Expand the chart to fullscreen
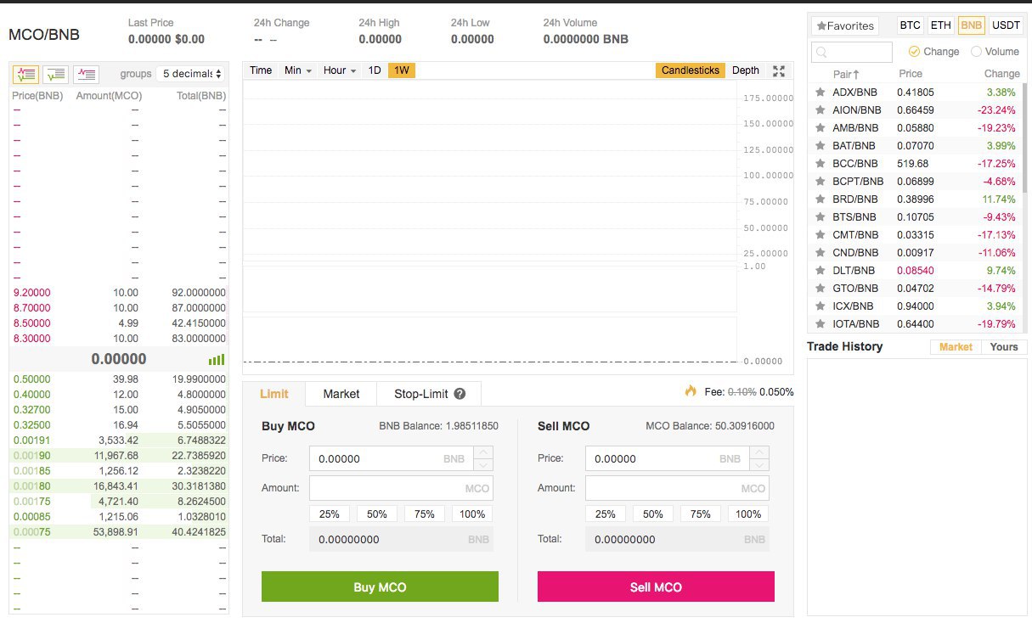The image size is (1032, 623). (779, 70)
